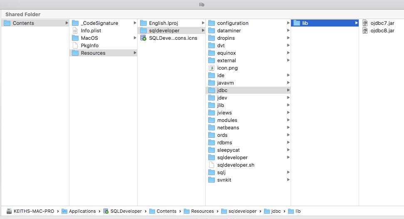Click the netbeans folder icon
This screenshot has width=404, height=219.
212,127
